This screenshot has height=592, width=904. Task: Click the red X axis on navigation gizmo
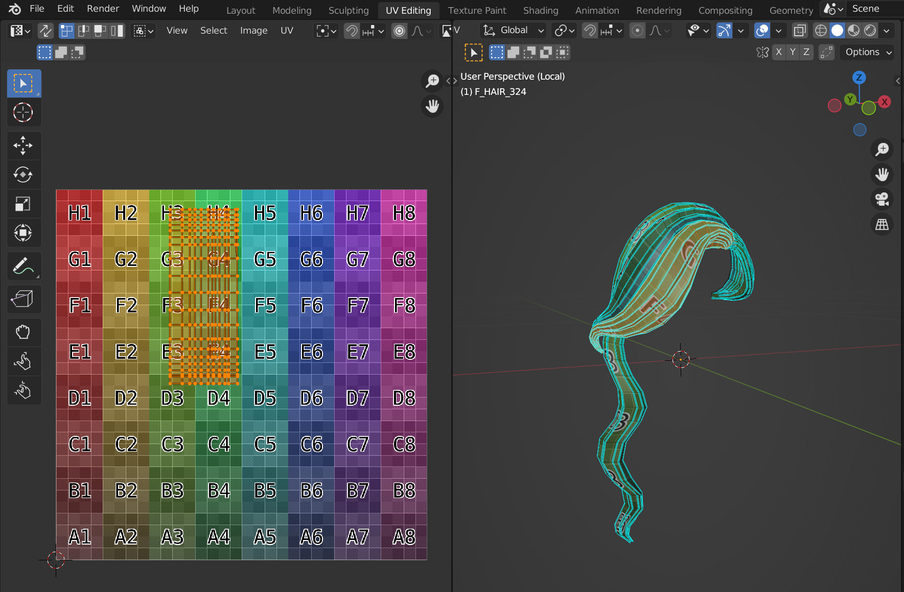coord(885,102)
